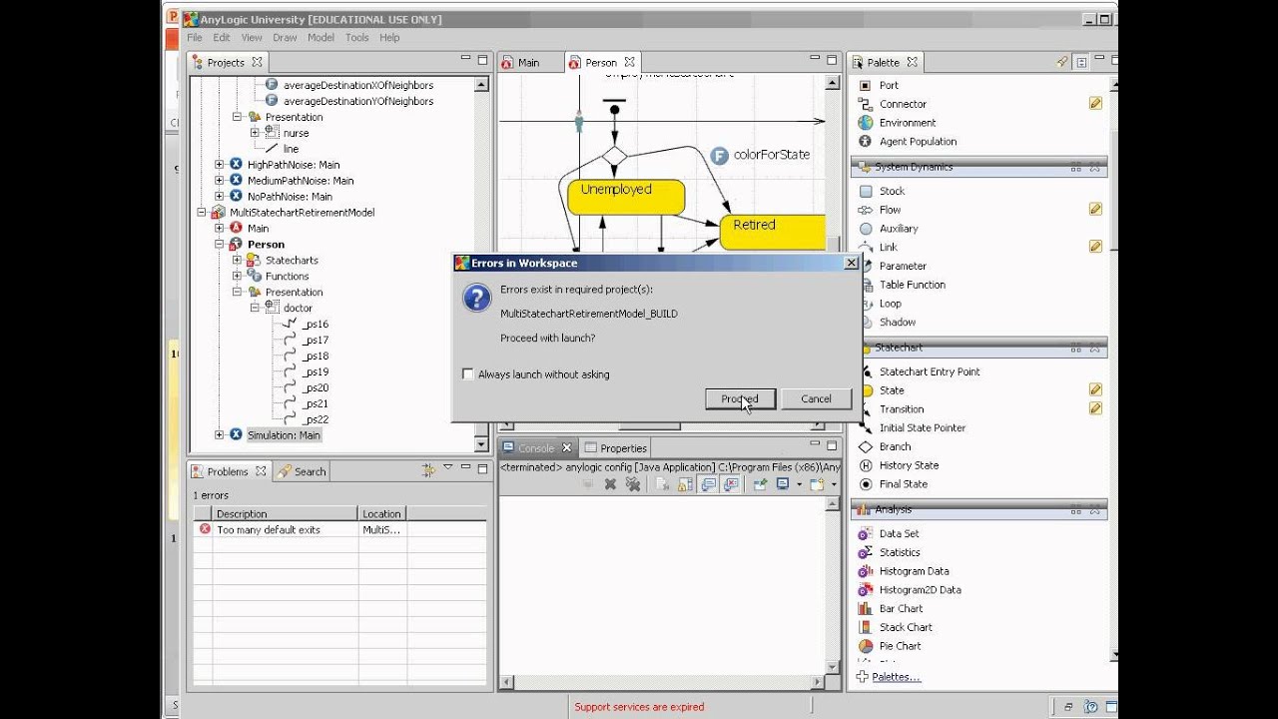
Task: Close the Problems tab
Action: point(261,471)
